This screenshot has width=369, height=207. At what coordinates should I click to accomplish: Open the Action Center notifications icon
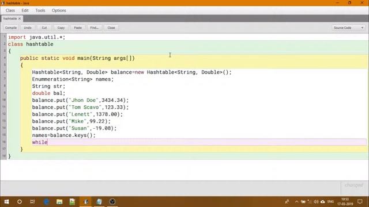point(360,202)
